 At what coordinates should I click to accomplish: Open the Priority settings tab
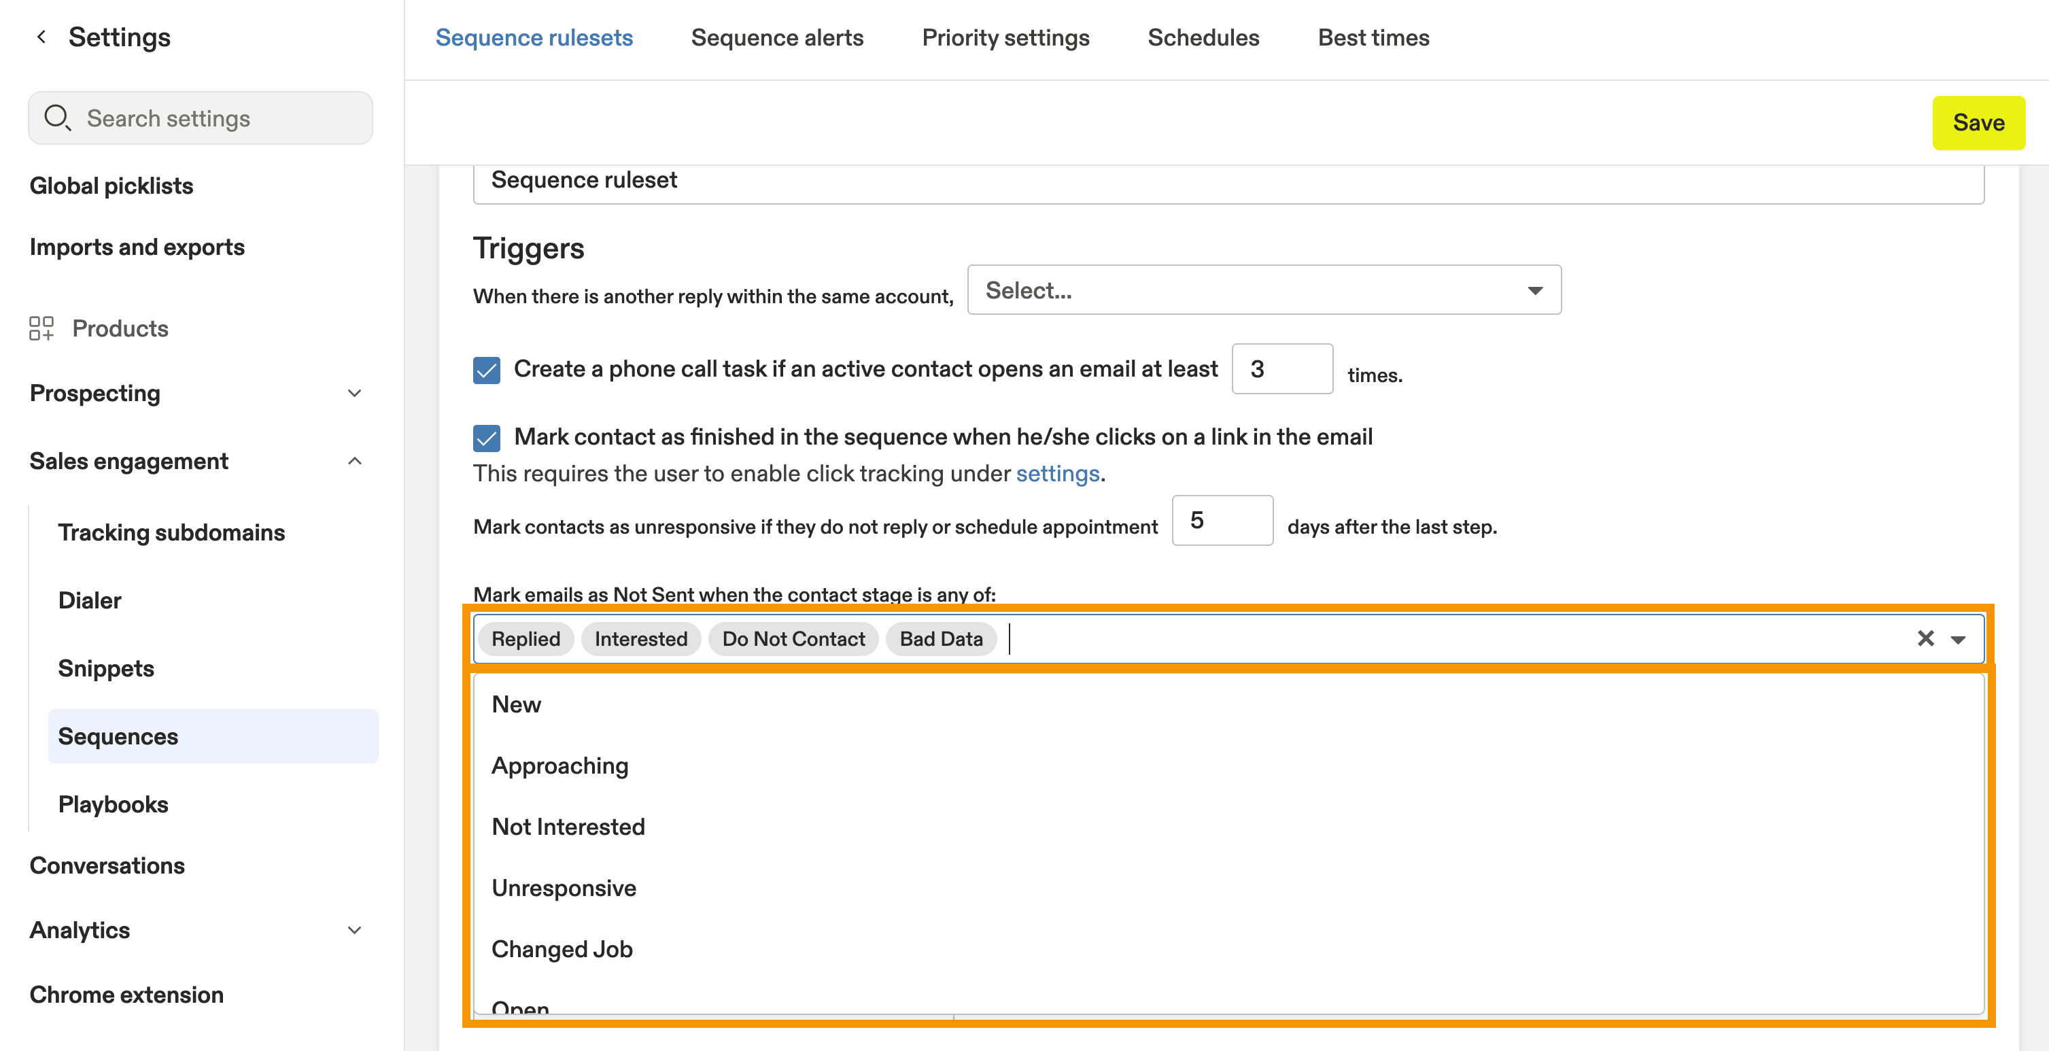pyautogui.click(x=1005, y=37)
